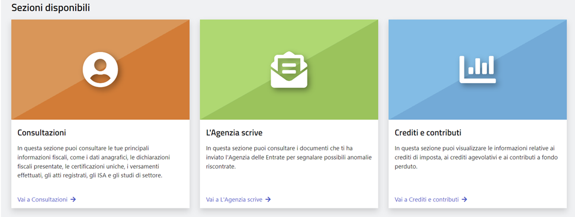Click the bar chart icon on blue card
This screenshot has width=575, height=217.
pos(478,69)
